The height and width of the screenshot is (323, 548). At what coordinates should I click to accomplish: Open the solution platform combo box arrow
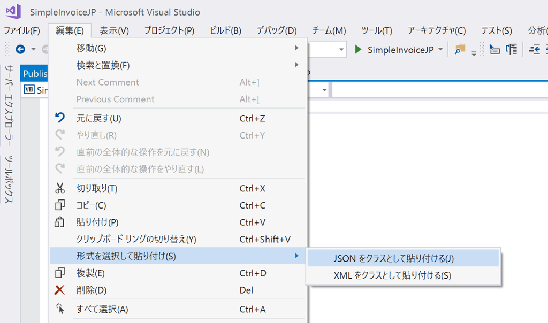pos(341,50)
